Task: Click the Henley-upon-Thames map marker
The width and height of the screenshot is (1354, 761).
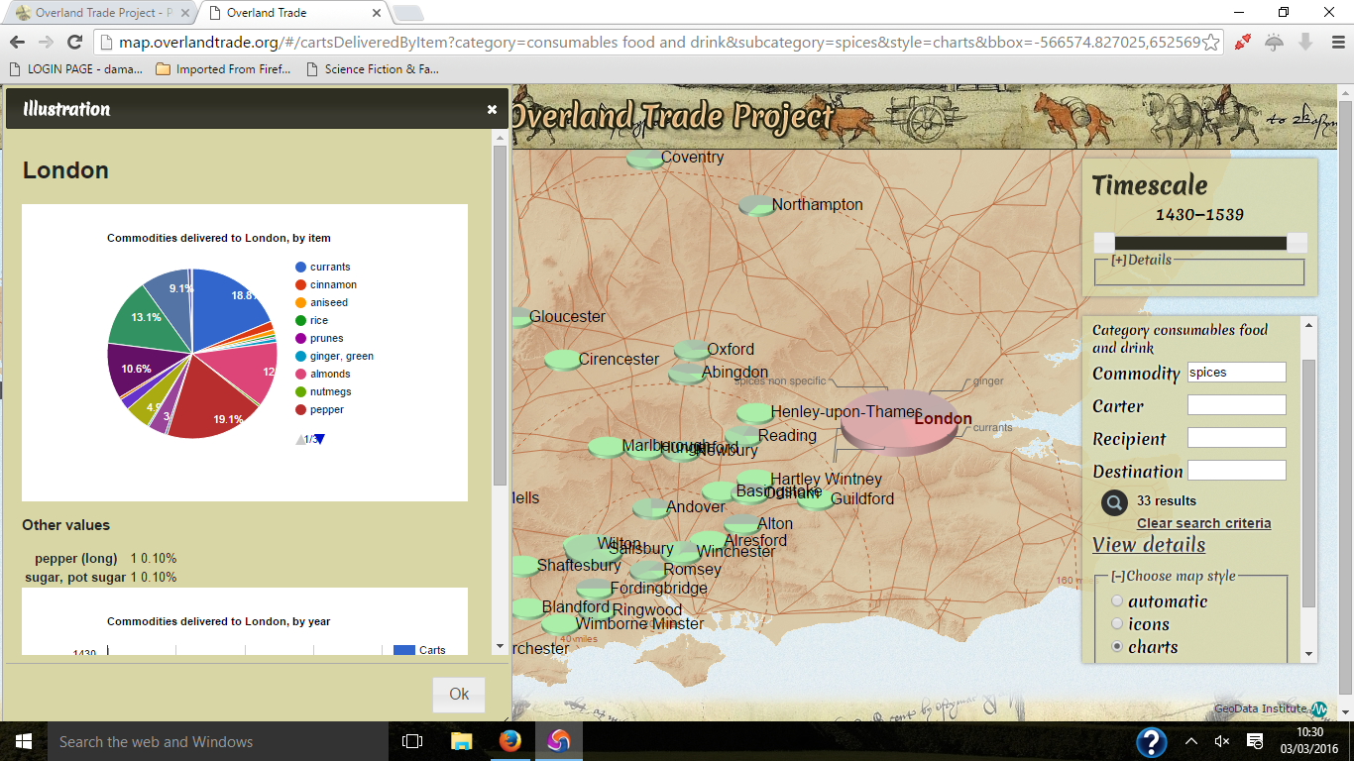Action: [x=754, y=413]
